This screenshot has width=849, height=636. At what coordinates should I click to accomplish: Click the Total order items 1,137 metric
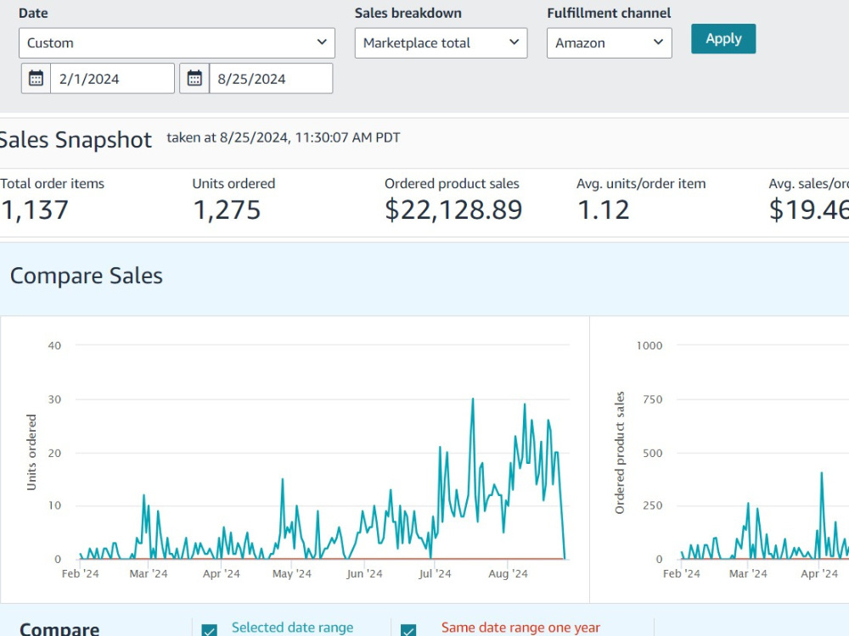[x=34, y=209]
